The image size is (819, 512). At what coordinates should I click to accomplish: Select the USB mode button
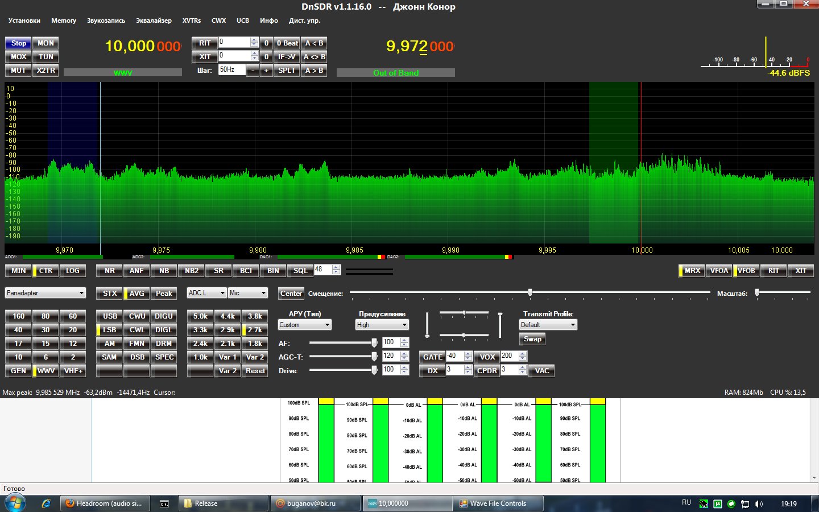pyautogui.click(x=110, y=316)
